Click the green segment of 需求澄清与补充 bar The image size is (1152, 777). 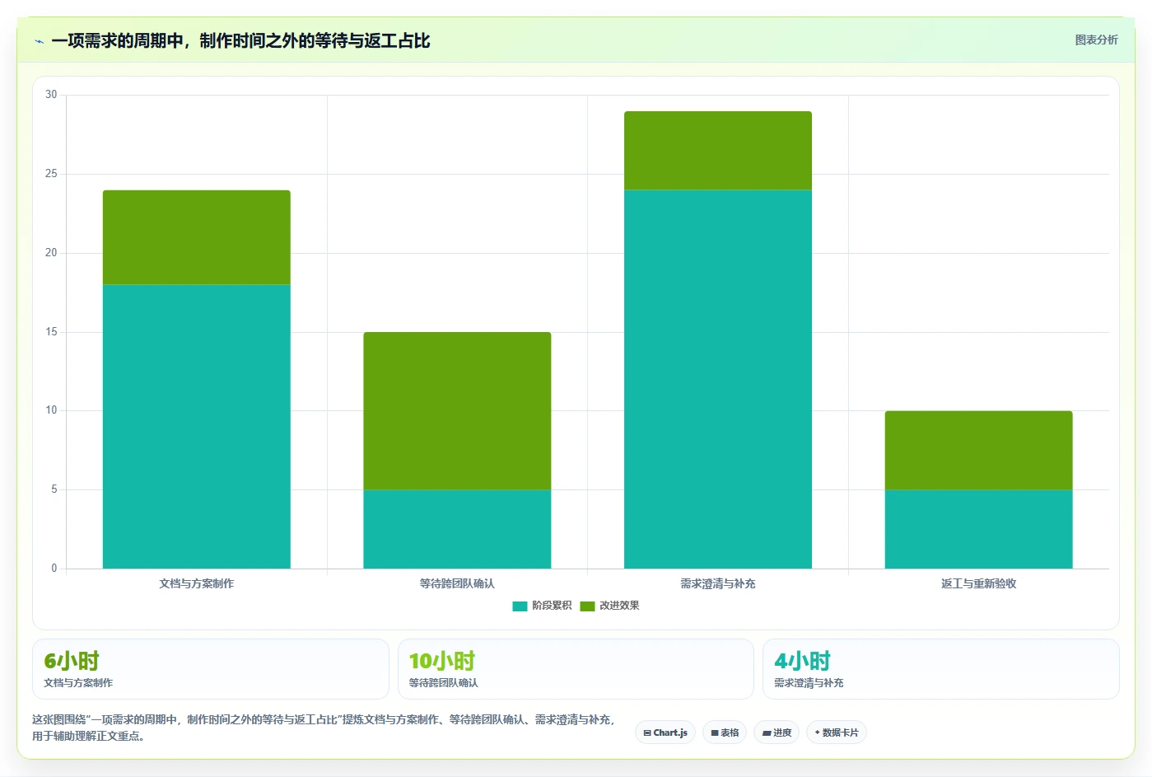click(718, 151)
